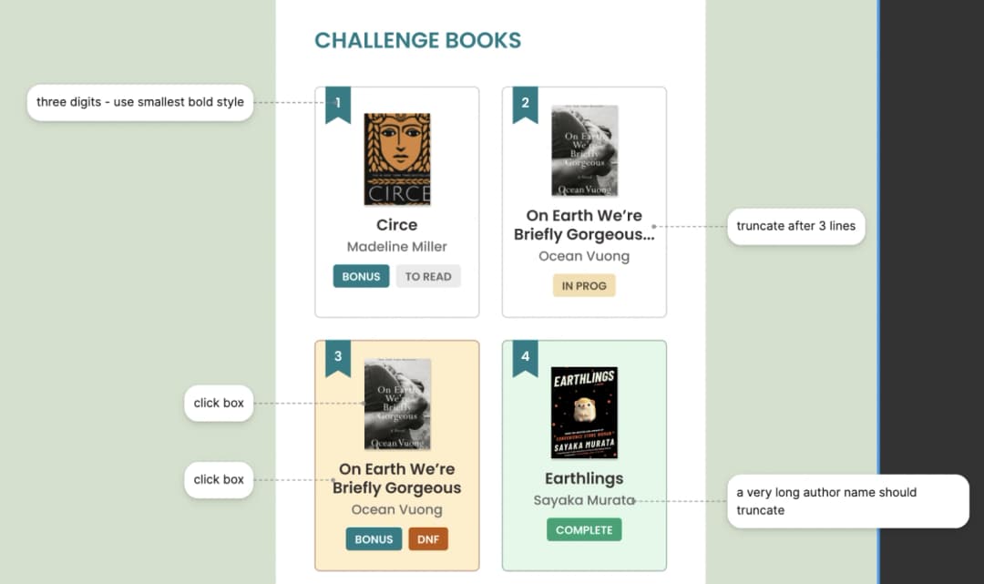Click book cover in card 3
The image size is (984, 584).
tap(397, 405)
